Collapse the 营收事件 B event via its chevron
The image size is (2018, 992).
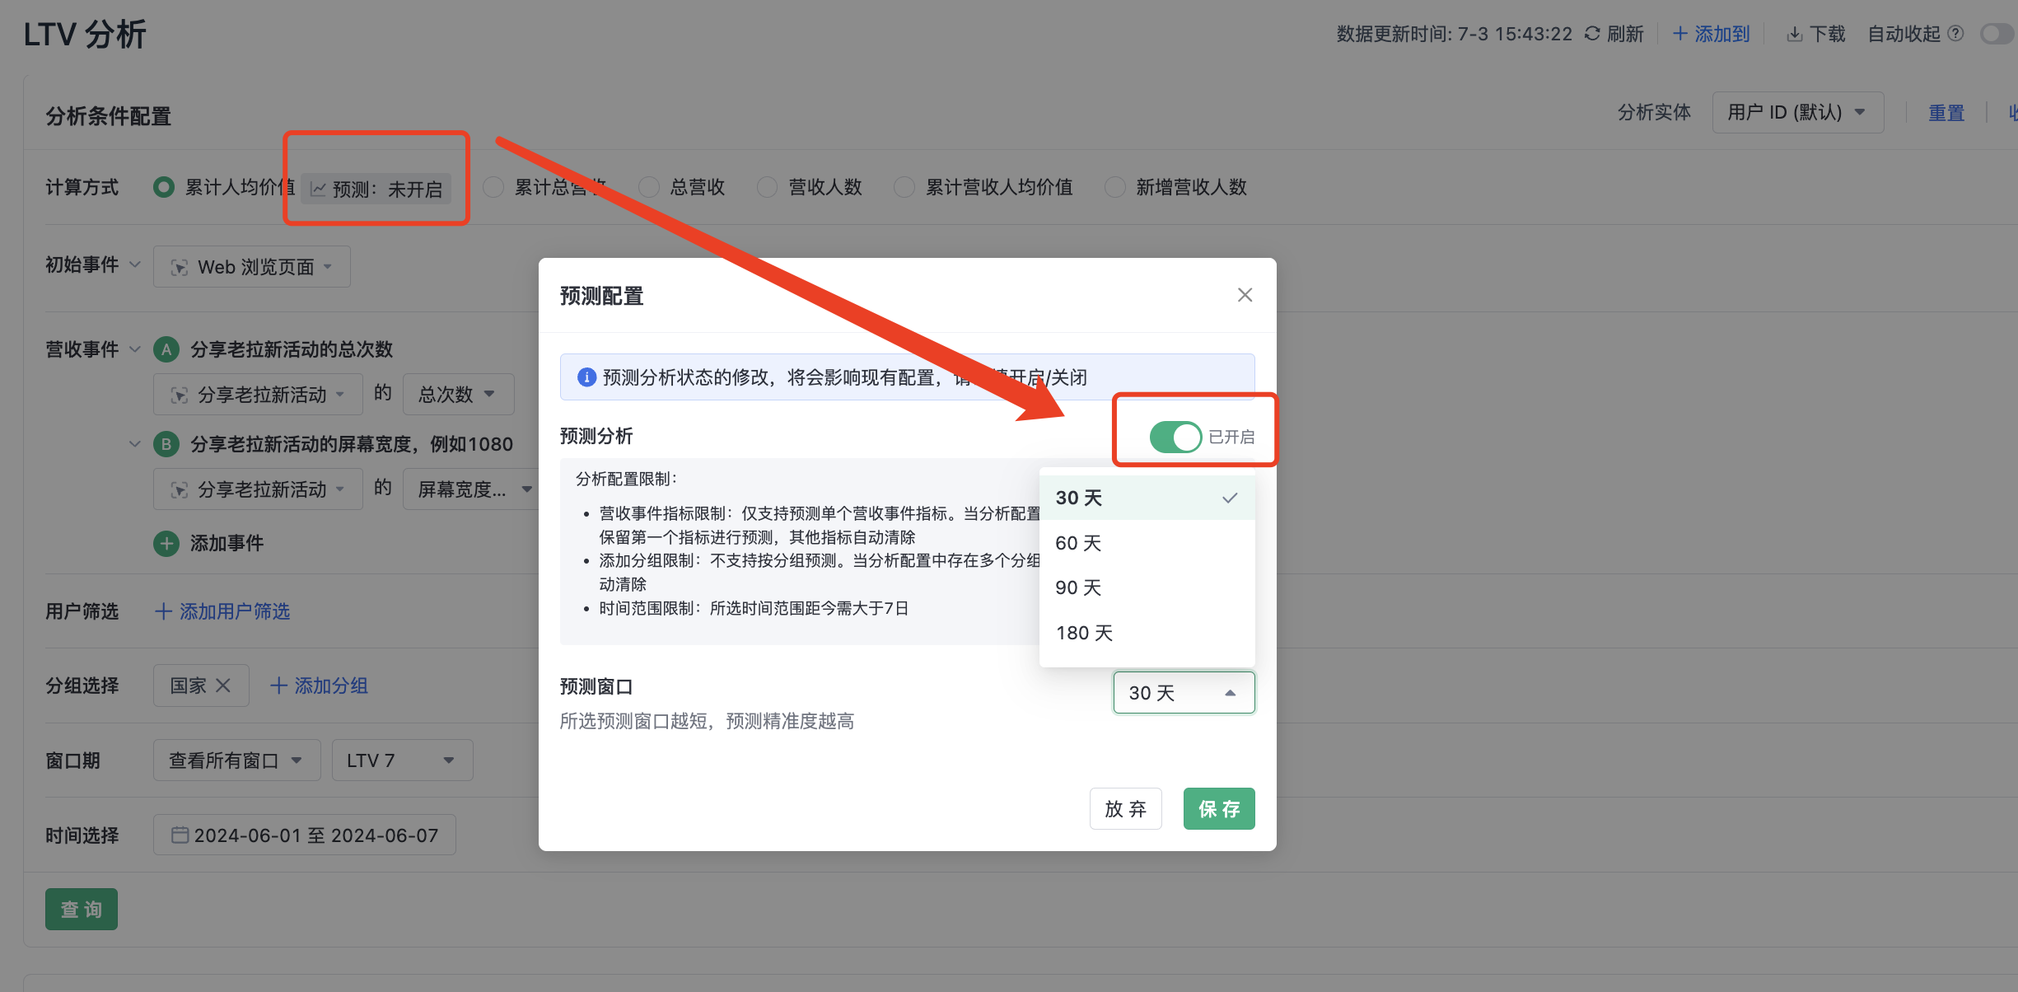coord(134,443)
